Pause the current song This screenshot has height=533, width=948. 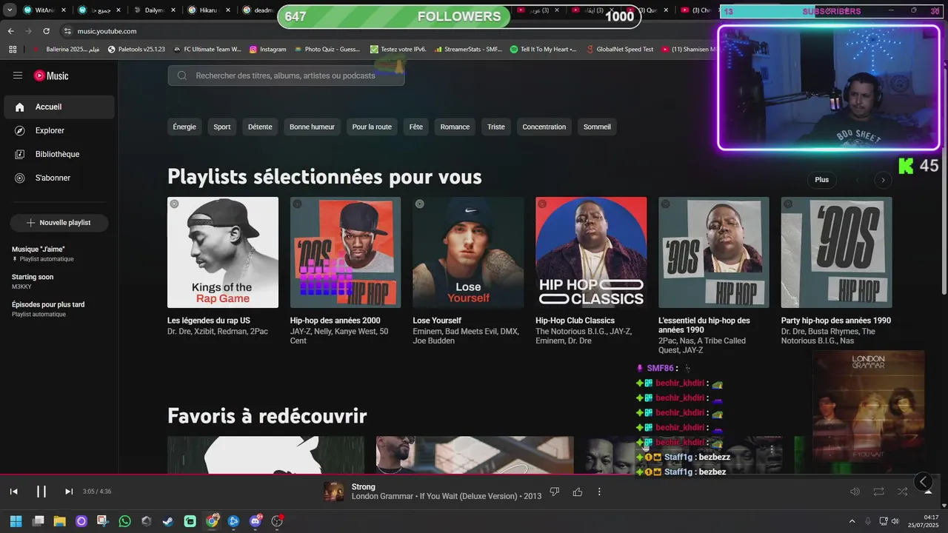[x=41, y=492]
